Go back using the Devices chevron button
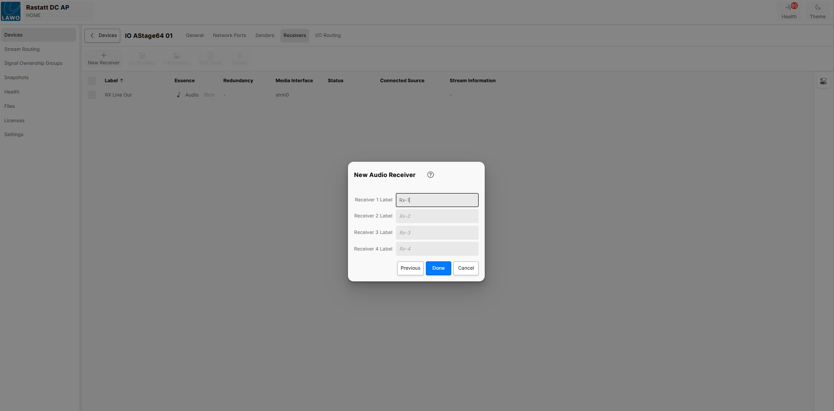Viewport: 834px width, 411px height. tap(102, 36)
